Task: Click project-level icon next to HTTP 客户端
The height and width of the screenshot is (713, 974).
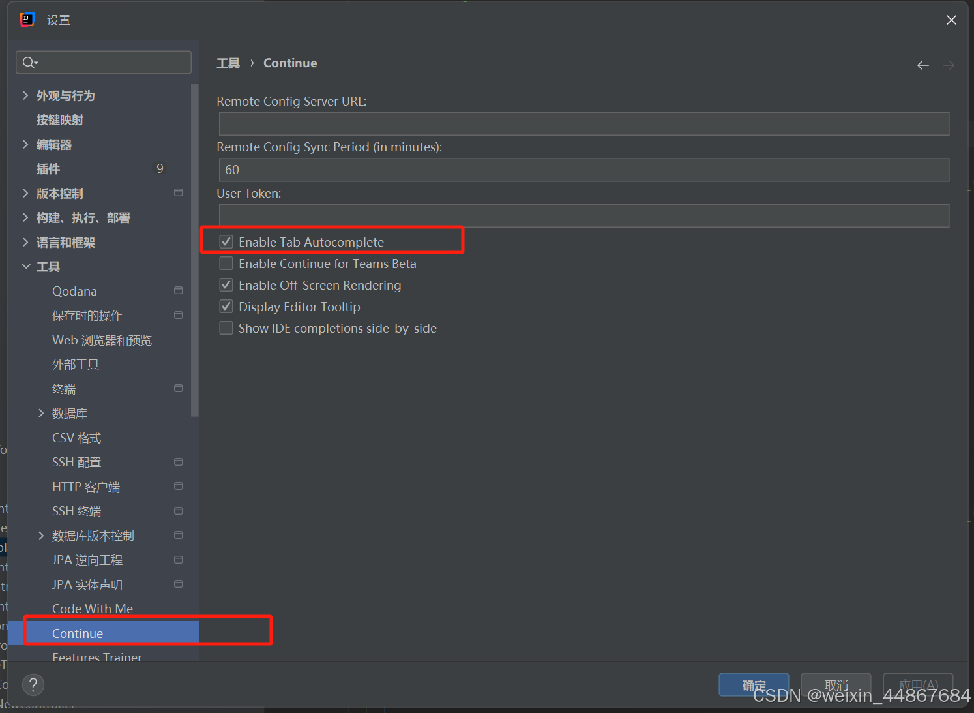Action: [x=178, y=486]
